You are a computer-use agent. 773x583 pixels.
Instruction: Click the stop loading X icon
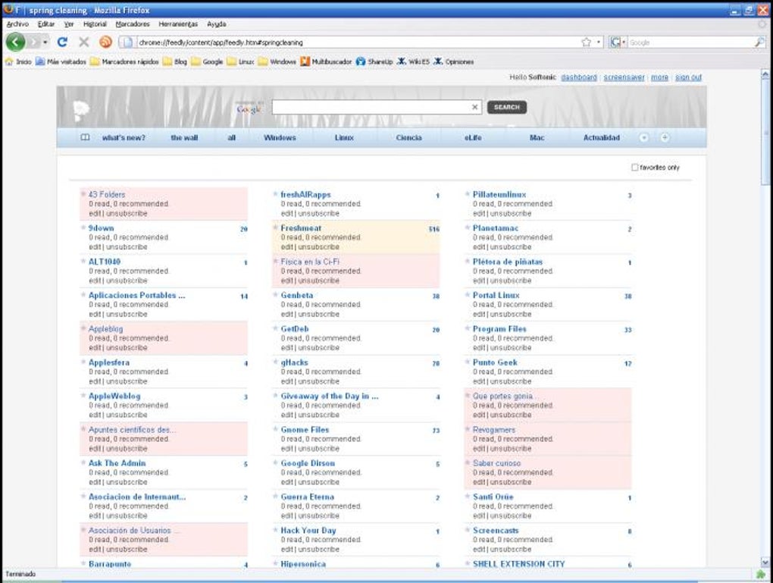(x=84, y=42)
